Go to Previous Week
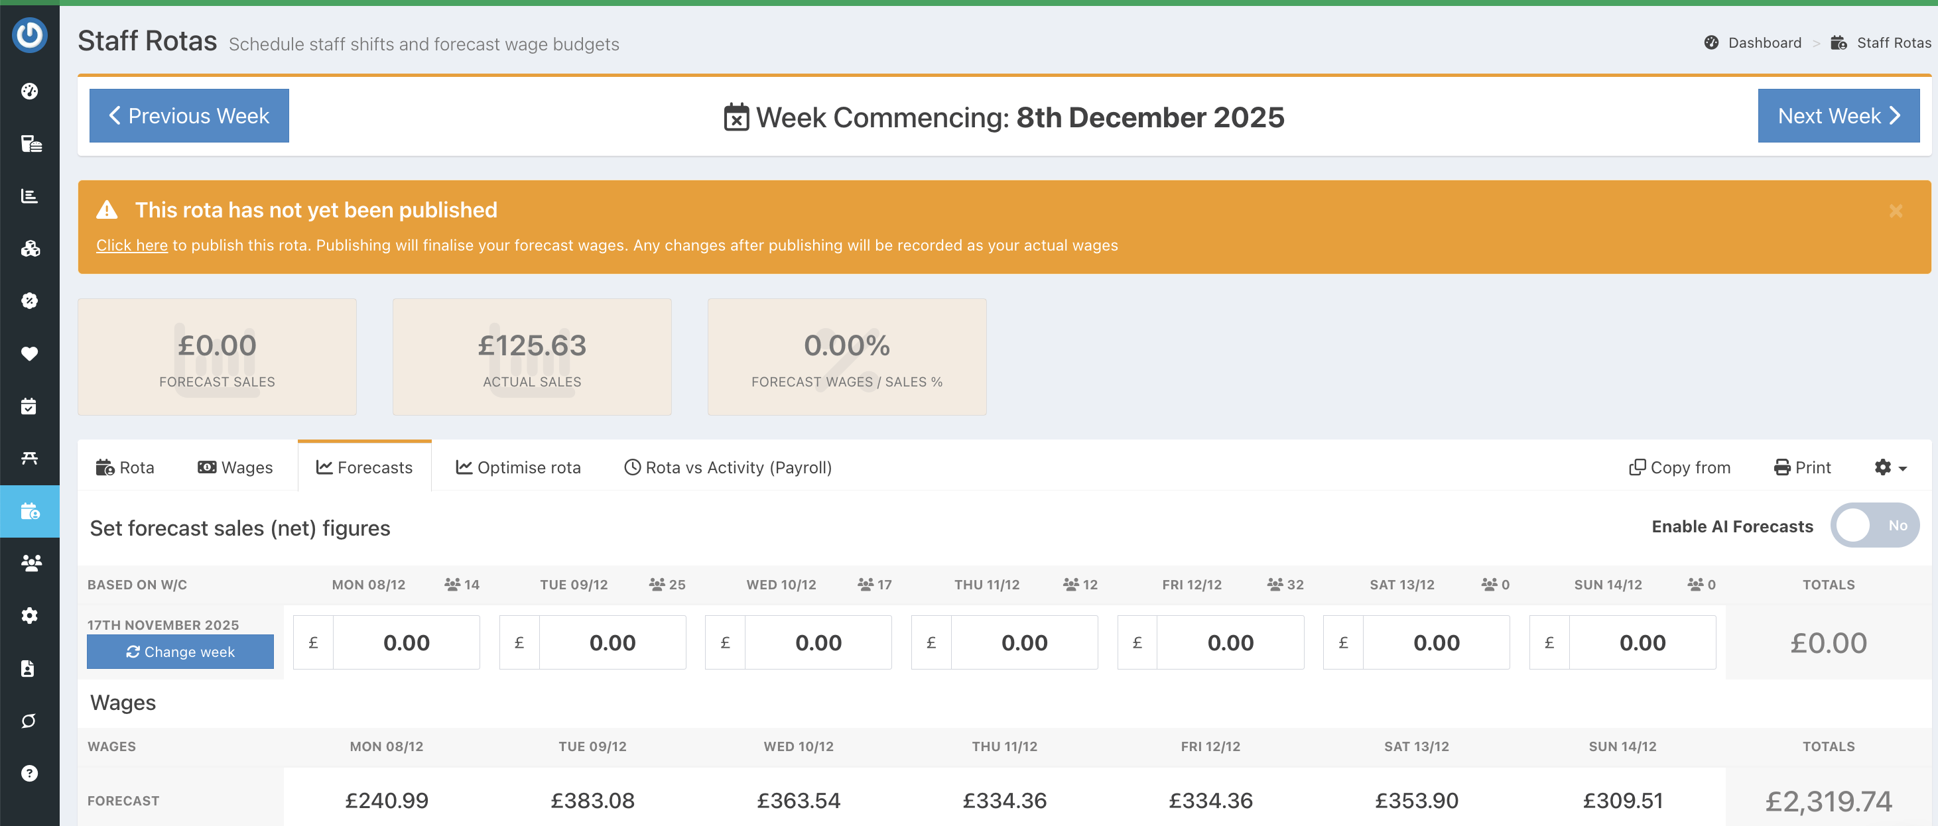 [189, 116]
